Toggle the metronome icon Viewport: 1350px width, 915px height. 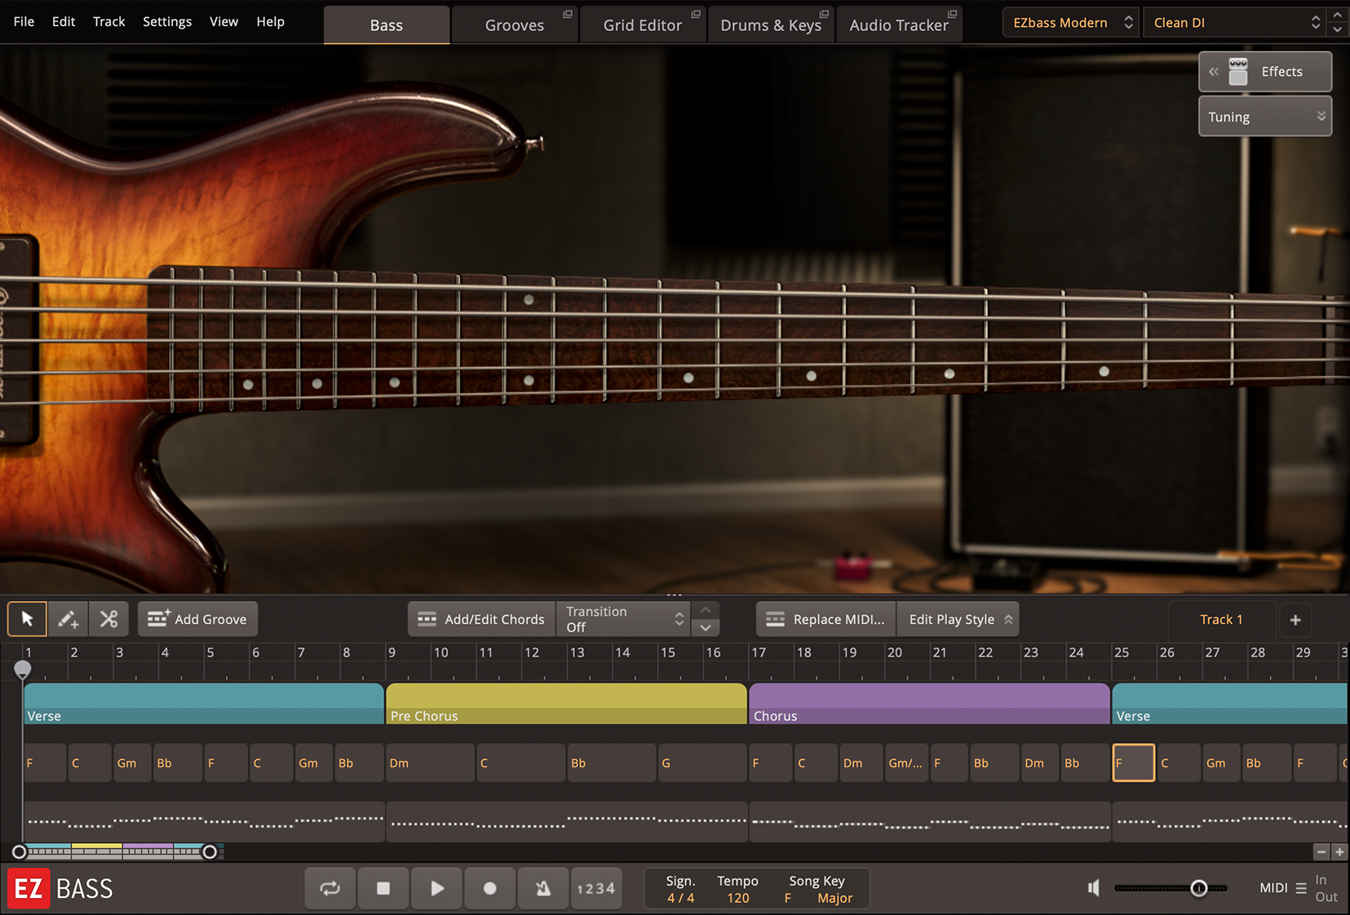(x=542, y=888)
